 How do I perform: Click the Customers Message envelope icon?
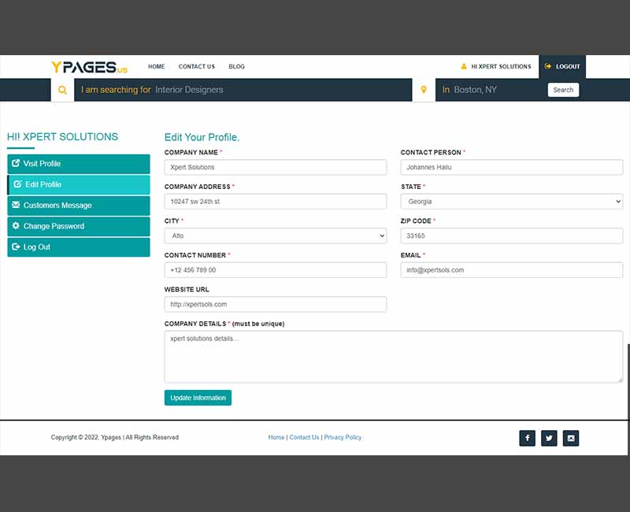point(16,205)
